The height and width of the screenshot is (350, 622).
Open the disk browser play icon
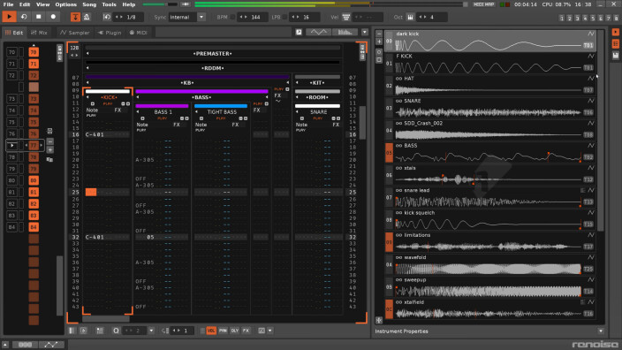point(615,32)
